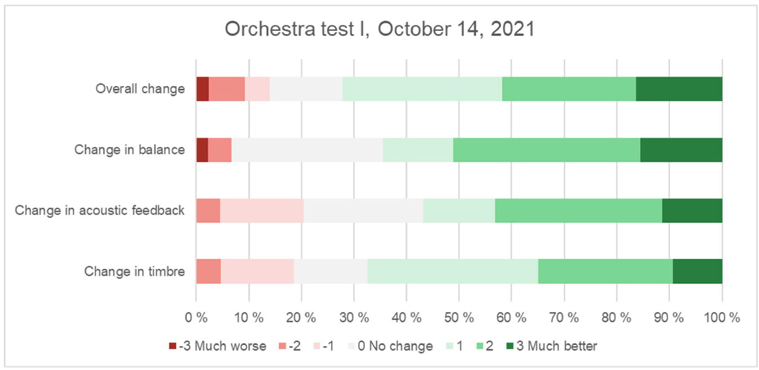Click the '50 %' x-axis tick label
The height and width of the screenshot is (370, 759).
click(459, 317)
